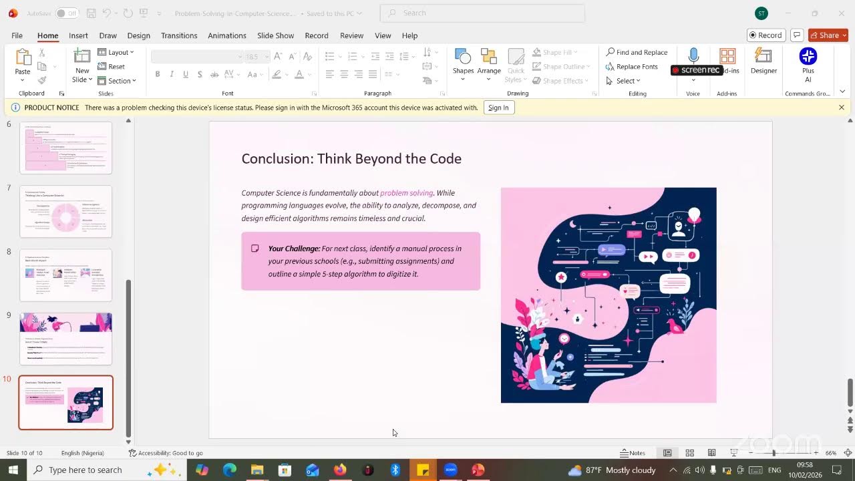Open the Clipboard dialog launcher
Screen dimensions: 855x481
click(61, 94)
